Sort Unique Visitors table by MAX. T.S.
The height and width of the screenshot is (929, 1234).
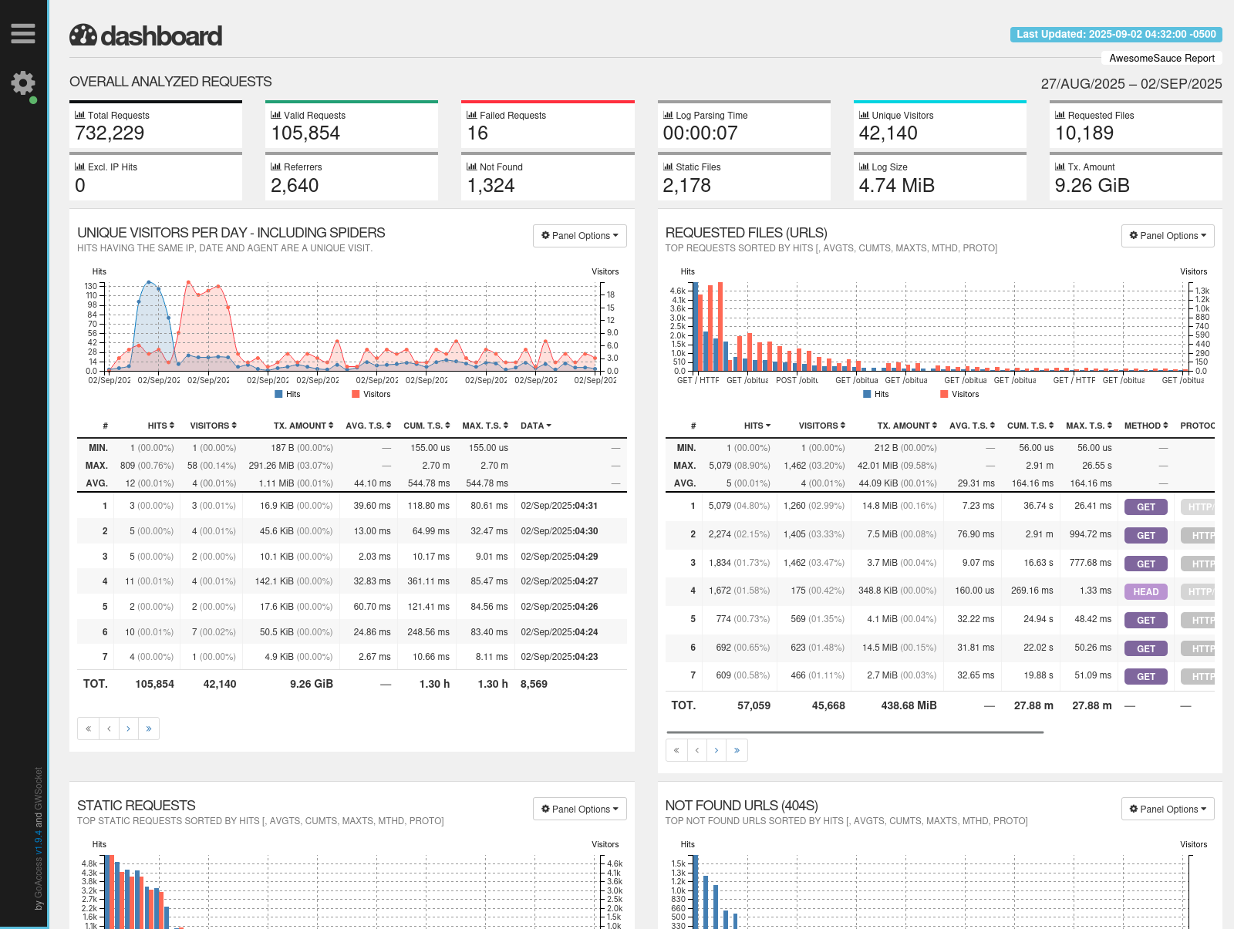point(485,426)
